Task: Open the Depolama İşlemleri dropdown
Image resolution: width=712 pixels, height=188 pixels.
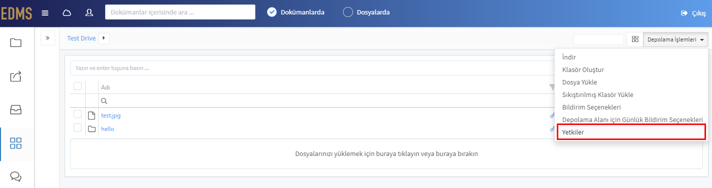Action: (x=675, y=39)
